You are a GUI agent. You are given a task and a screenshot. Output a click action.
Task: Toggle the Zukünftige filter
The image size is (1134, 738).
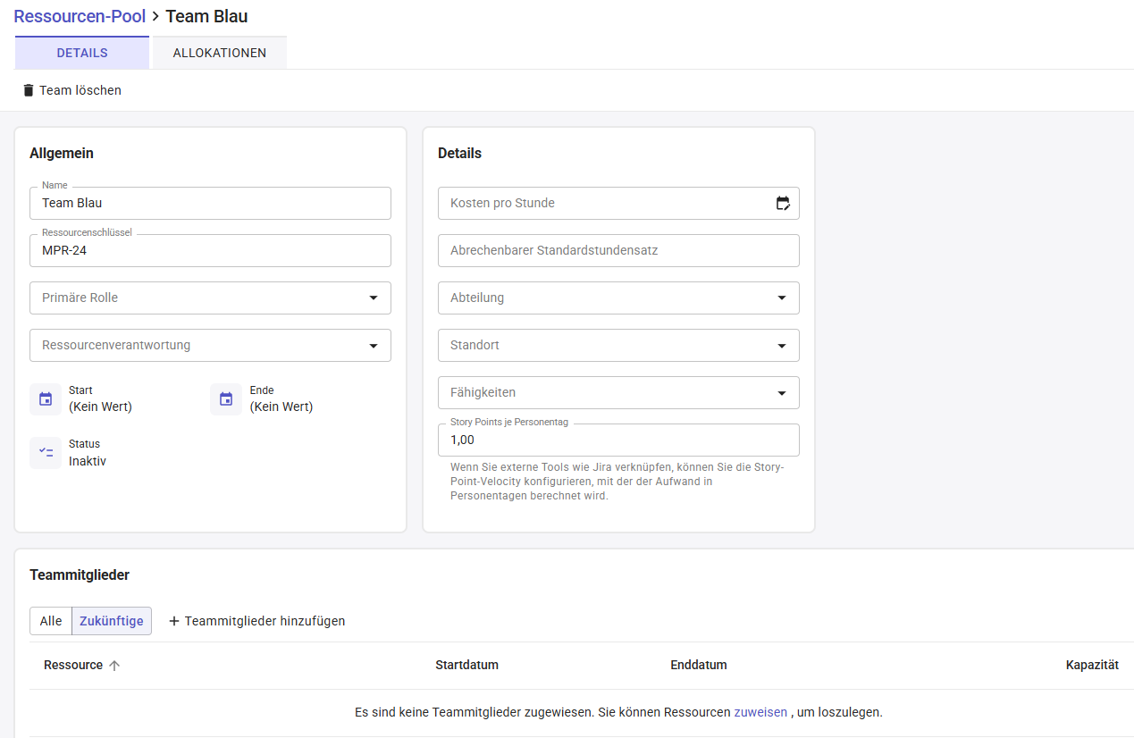[112, 621]
